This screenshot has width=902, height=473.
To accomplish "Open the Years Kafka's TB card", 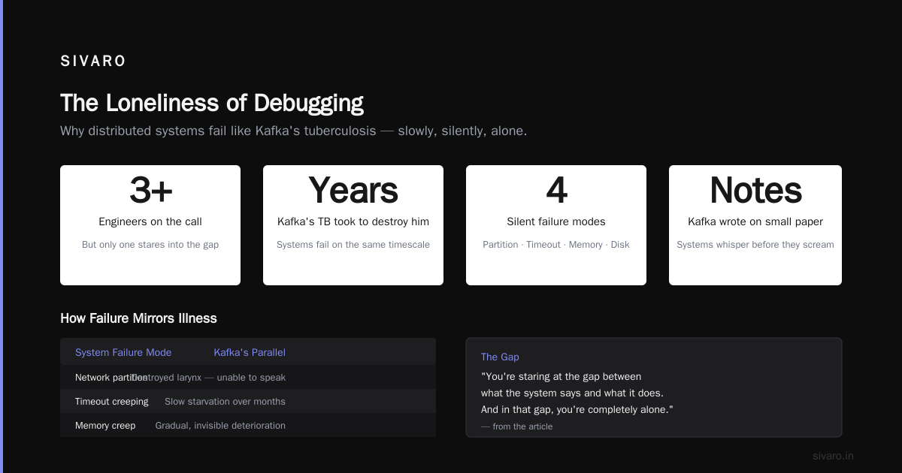I will point(353,225).
